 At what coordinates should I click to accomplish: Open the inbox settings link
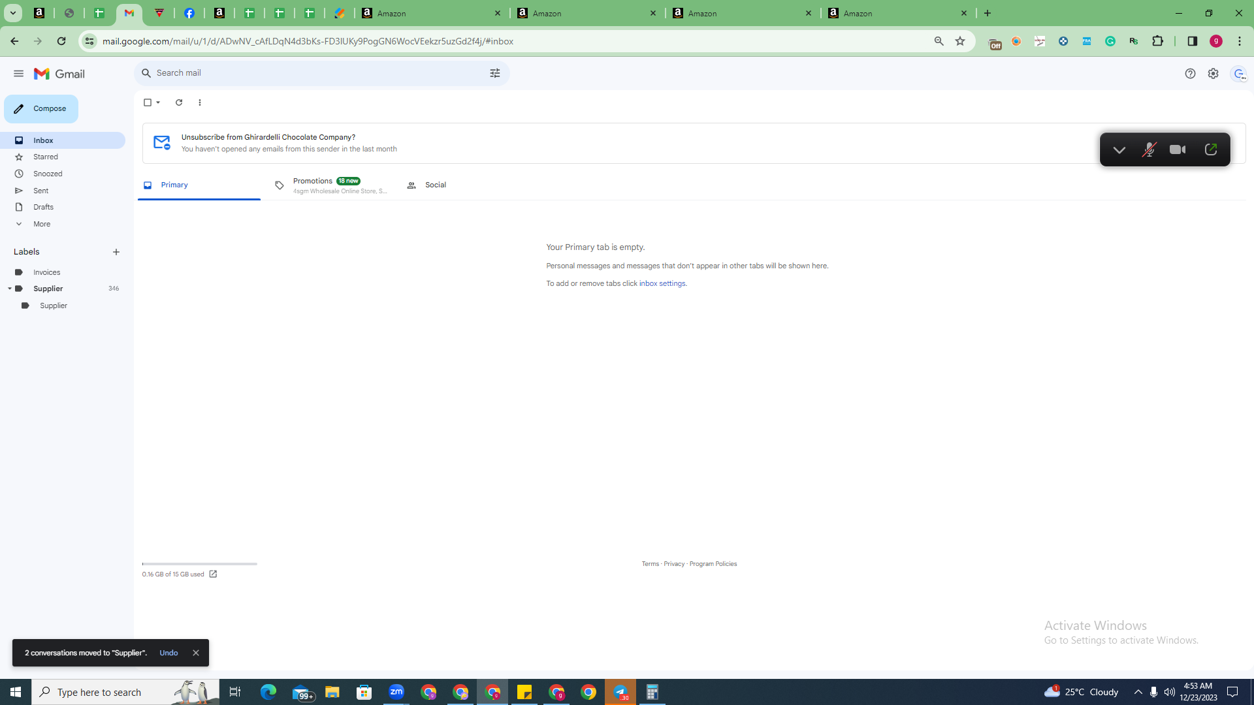(x=662, y=283)
